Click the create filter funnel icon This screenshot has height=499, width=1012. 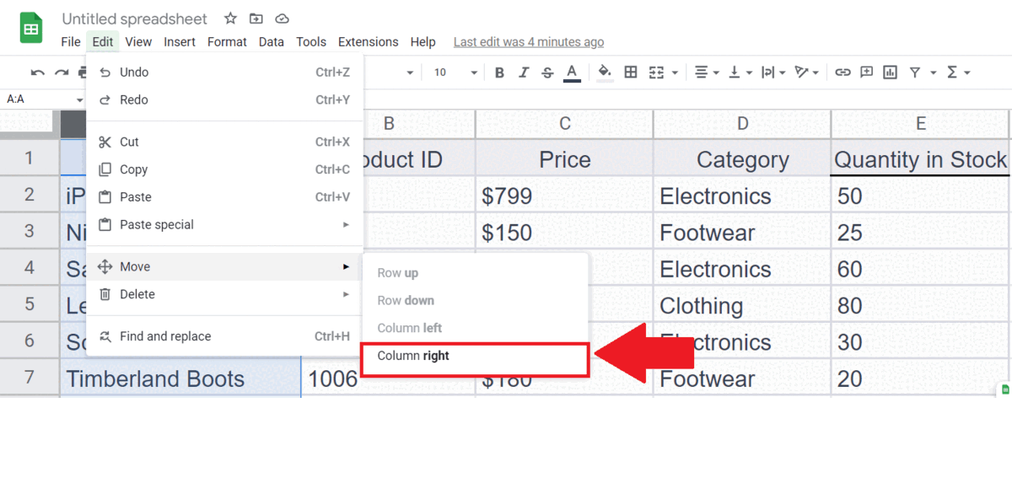coord(915,72)
